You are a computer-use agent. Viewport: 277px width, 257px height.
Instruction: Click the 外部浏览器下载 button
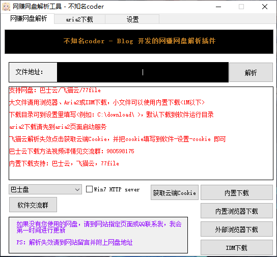(x=237, y=230)
